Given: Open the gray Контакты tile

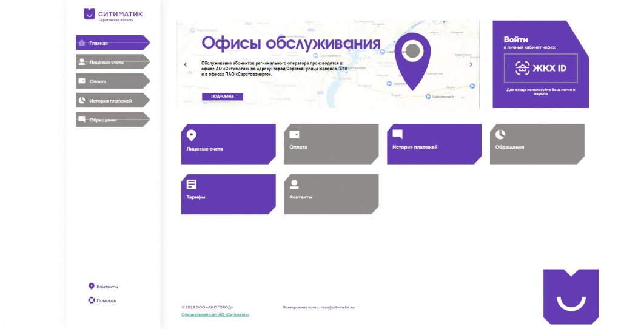Looking at the screenshot, I should pyautogui.click(x=331, y=194).
